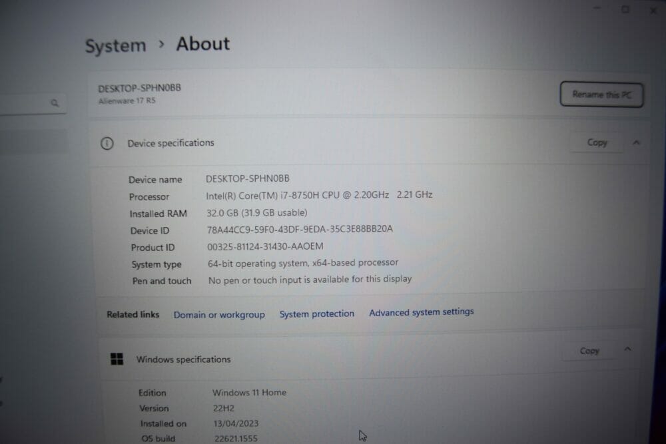Click the Installed on label
Viewport: 666px width, 444px height.
click(x=163, y=423)
